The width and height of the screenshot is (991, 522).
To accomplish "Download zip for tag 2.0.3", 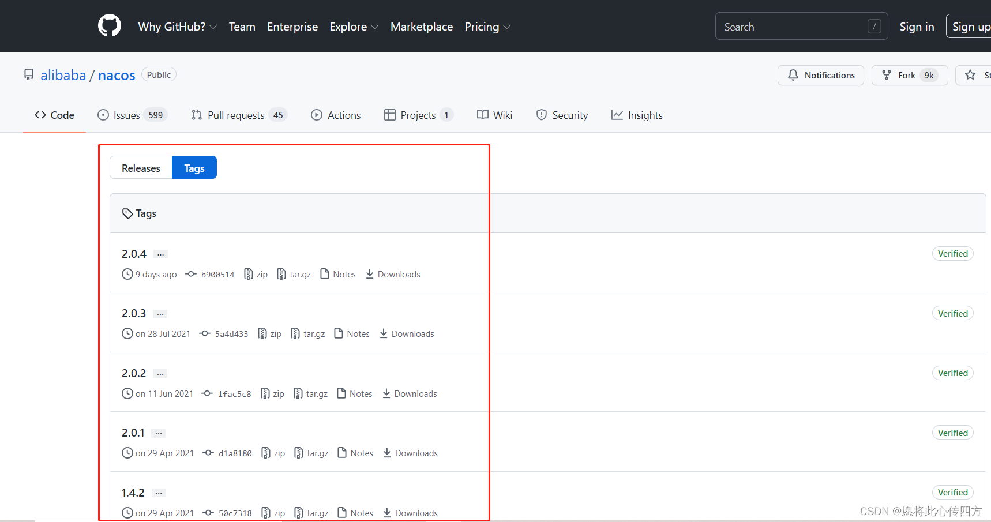I will pos(269,334).
